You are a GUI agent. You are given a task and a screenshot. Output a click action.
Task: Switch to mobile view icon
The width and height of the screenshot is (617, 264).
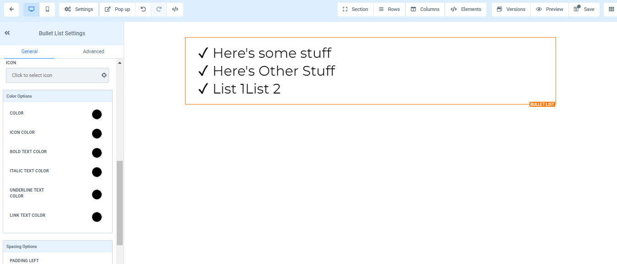pyautogui.click(x=47, y=10)
